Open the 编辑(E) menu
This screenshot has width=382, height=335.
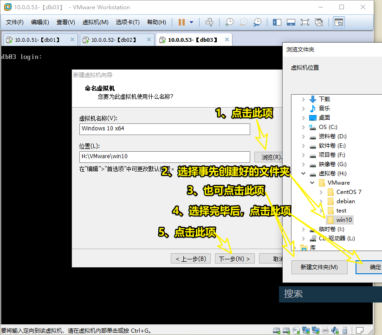40,22
